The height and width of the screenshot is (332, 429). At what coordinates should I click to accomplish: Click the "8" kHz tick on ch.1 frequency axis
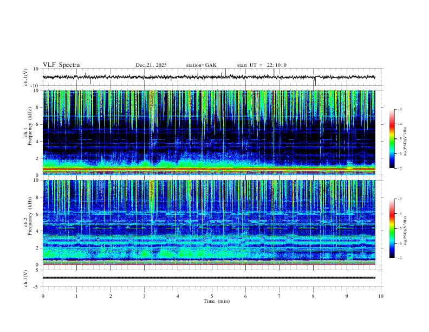click(38, 107)
